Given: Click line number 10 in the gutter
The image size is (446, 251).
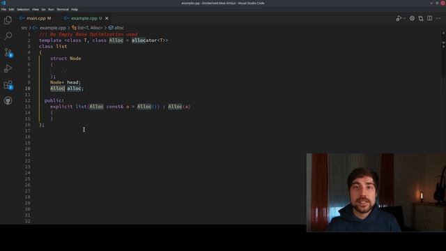Looking at the screenshot, I should tap(28, 89).
